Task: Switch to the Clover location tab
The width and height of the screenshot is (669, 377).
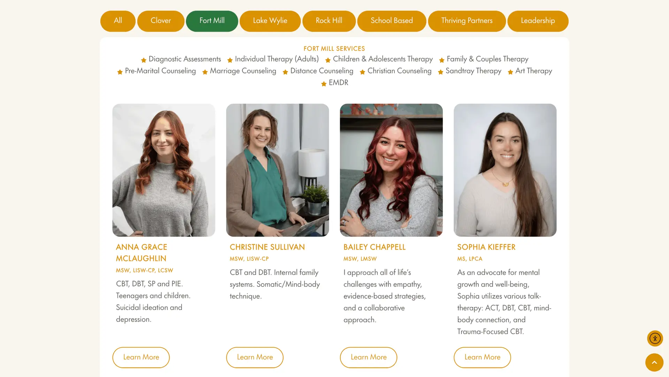Action: [161, 21]
